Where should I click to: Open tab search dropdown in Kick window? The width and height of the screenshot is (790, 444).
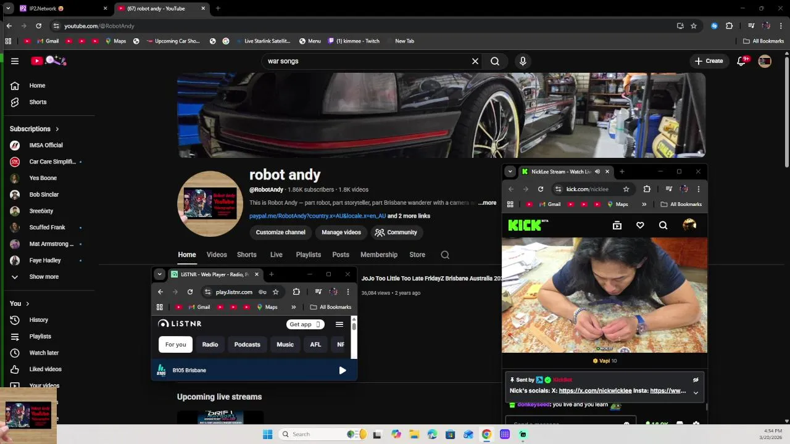(x=509, y=171)
